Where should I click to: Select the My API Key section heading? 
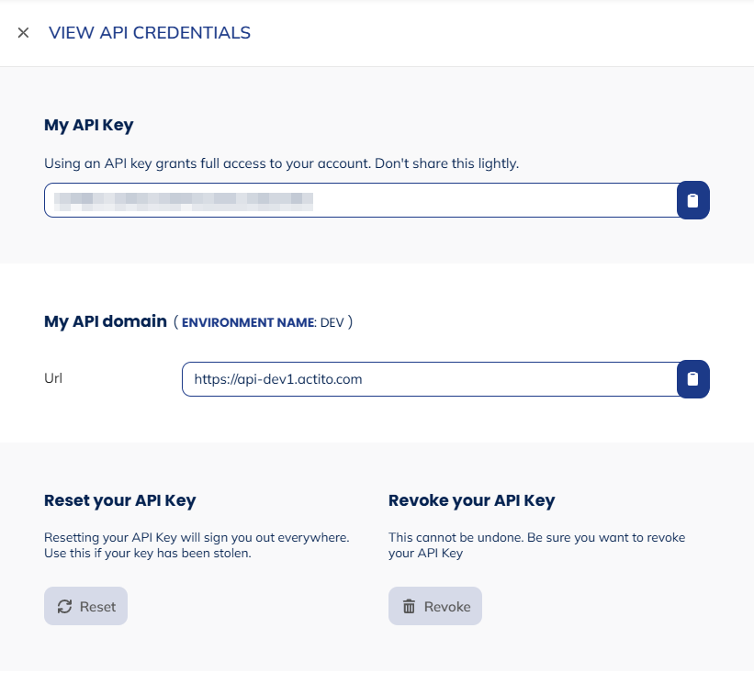tap(88, 125)
